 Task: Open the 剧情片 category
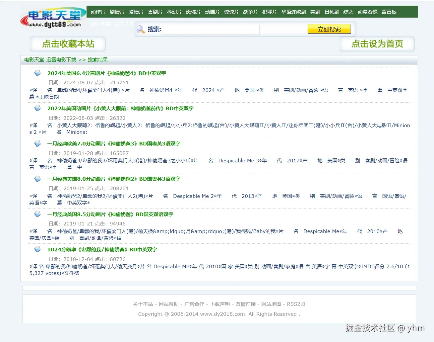coord(117,12)
